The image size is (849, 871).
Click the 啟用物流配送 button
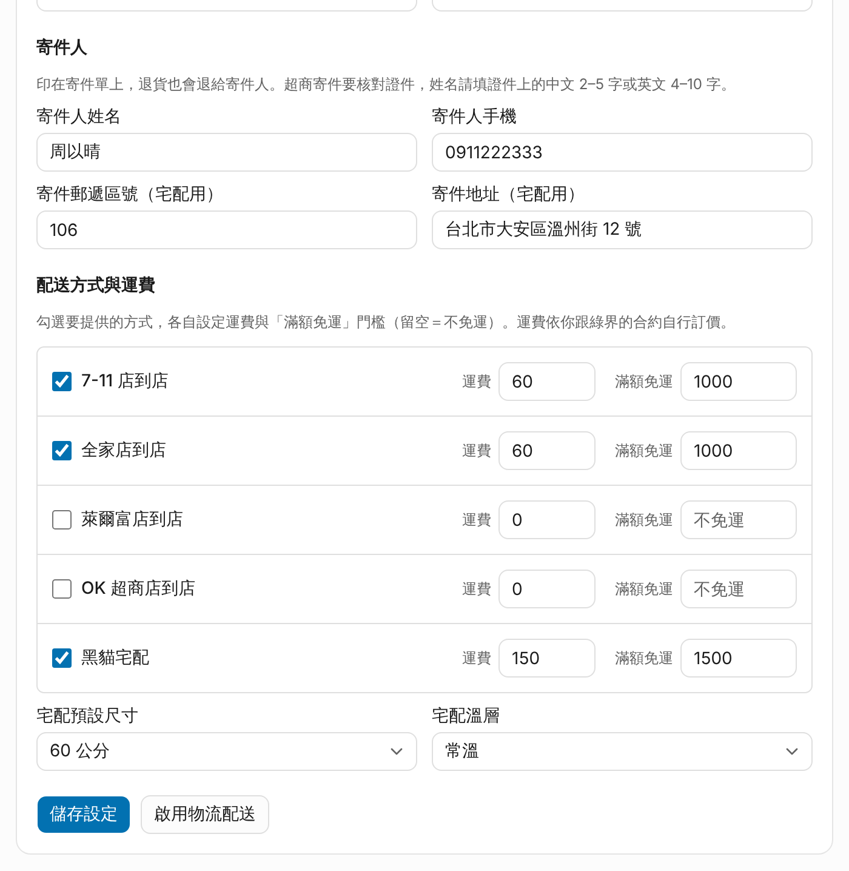click(205, 815)
